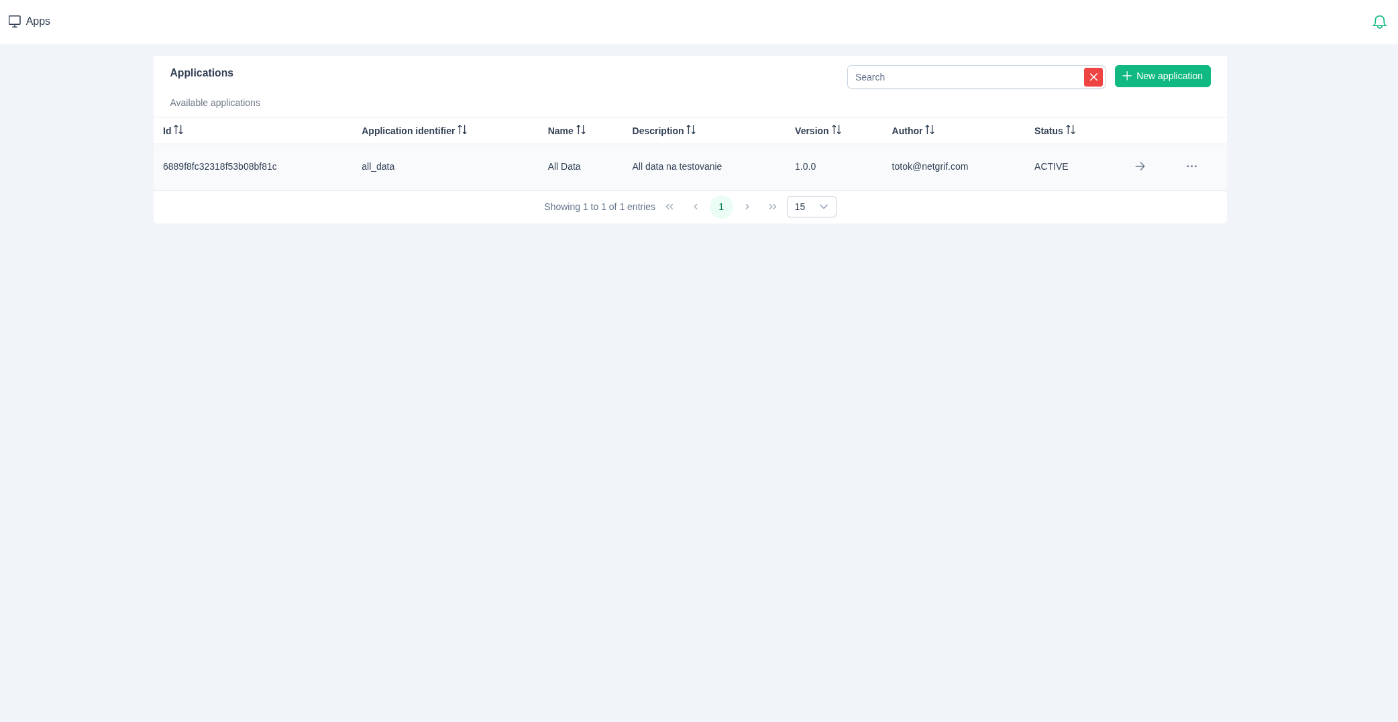Expand sort options on the Version column

[836, 130]
